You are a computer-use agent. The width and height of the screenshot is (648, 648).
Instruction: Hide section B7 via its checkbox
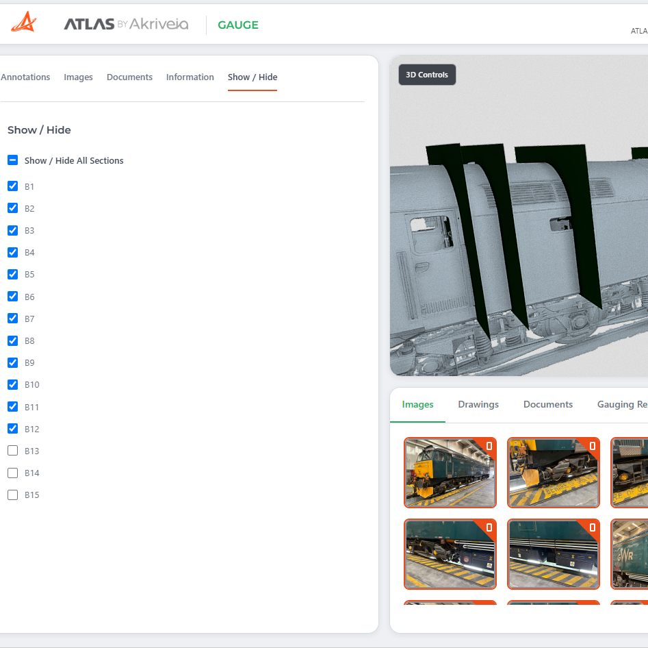click(x=13, y=319)
